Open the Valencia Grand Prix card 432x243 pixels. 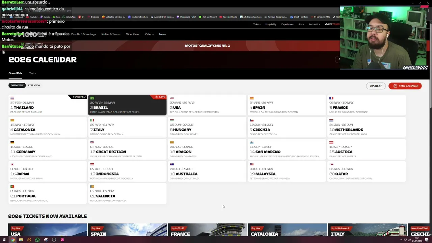tap(127, 193)
